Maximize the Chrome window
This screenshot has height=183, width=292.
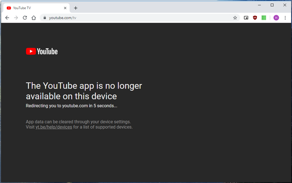pos(272,5)
